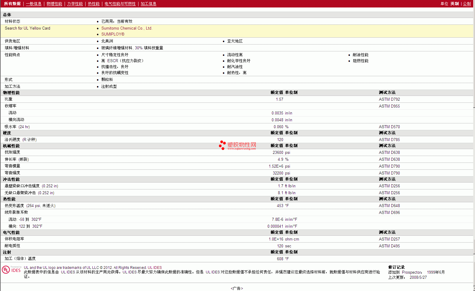Click the 高 ESCR (抗应力裂纹) feature
Image resolution: width=475 pixels, height=291 pixels.
(x=122, y=61)
